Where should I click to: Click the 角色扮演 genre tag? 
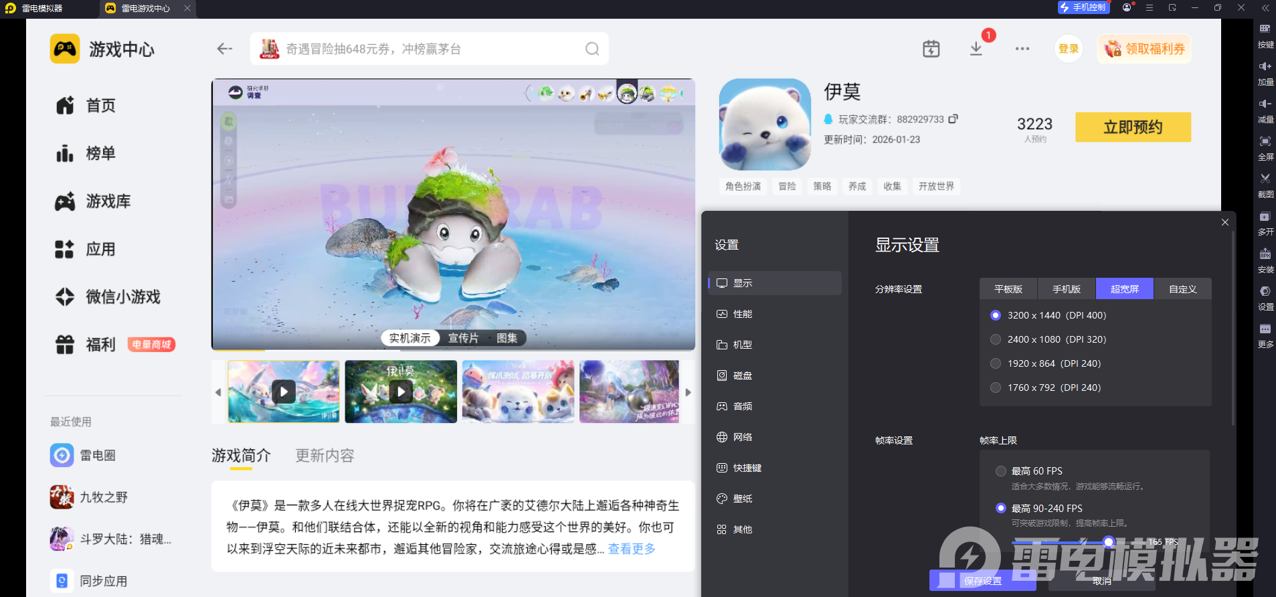click(743, 186)
